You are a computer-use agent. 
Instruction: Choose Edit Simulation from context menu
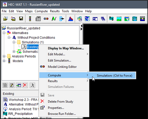coord(64,60)
